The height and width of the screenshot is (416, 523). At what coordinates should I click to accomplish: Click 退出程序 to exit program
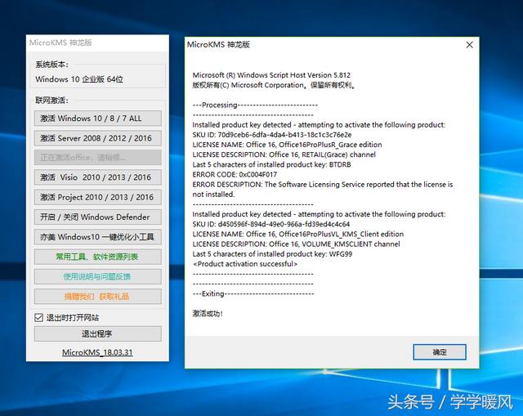click(97, 333)
